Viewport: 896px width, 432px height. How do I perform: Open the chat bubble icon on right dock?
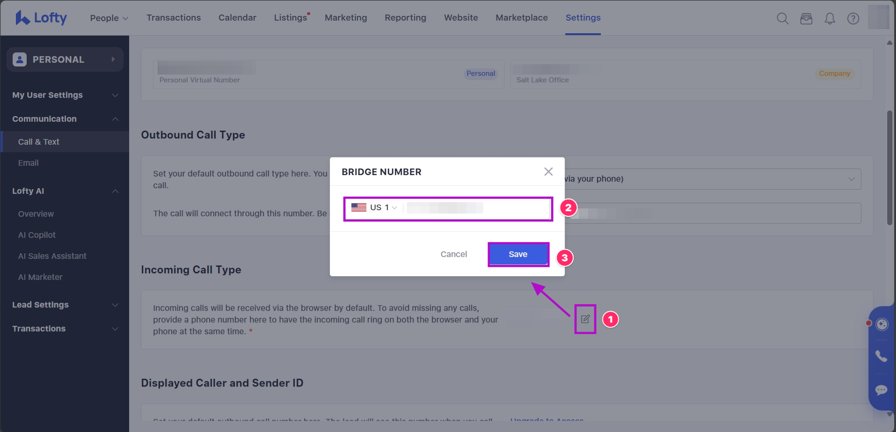[x=881, y=390]
